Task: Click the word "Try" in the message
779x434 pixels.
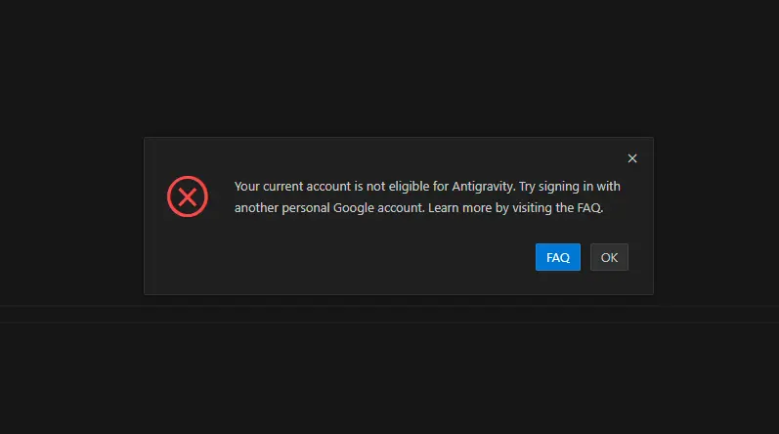Action: pyautogui.click(x=529, y=186)
